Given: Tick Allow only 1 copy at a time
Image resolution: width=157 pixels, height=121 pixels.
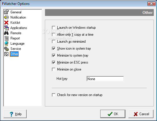Looking at the screenshot, I should coord(54,35).
